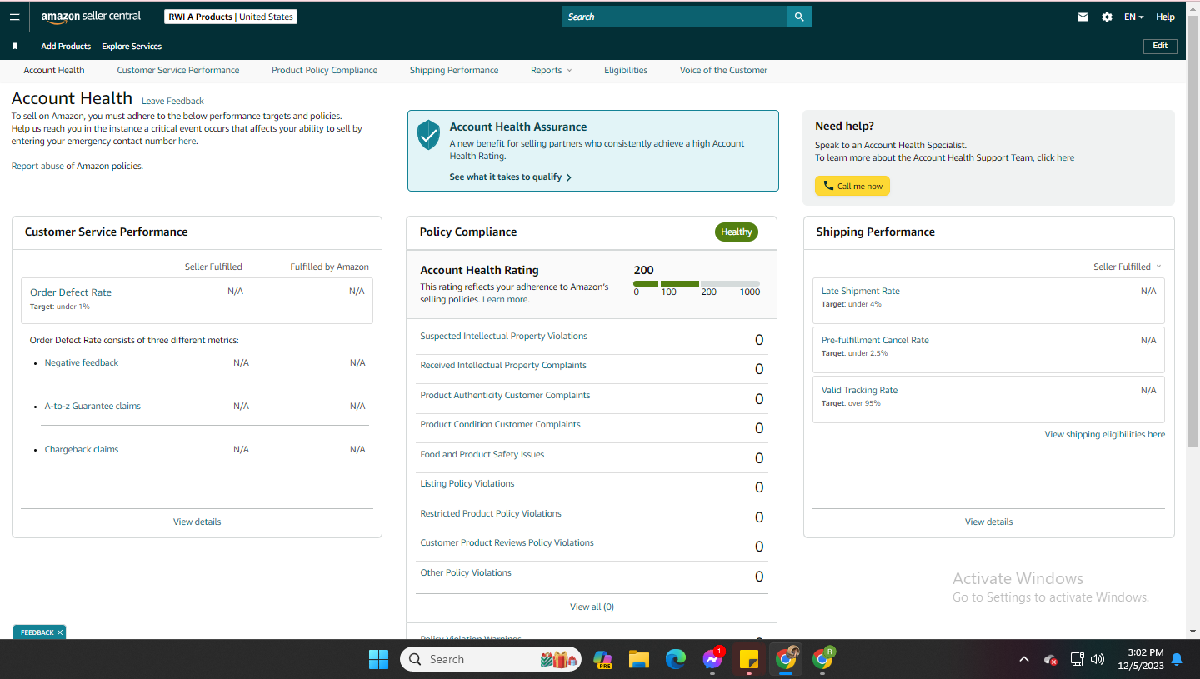Screen dimensions: 1200x679
Task: Open Product Authenticity Customer Complaints
Action: [505, 395]
